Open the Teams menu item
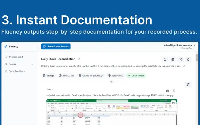The width and height of the screenshot is (200, 125). pos(12,64)
